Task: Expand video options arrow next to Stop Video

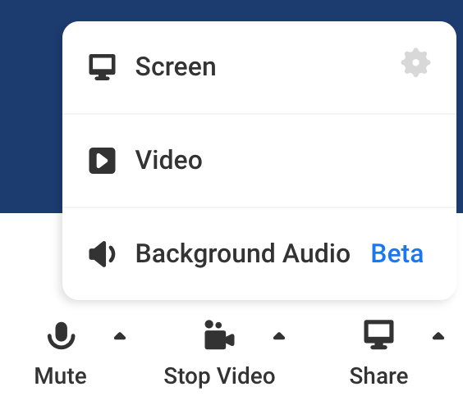Action: 279,336
